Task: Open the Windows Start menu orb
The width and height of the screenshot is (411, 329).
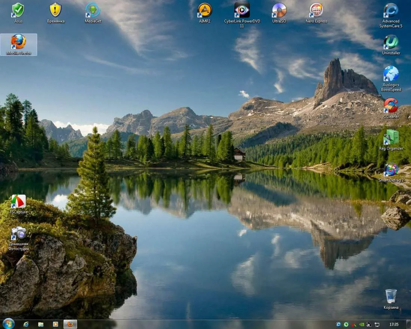Action: click(8, 324)
